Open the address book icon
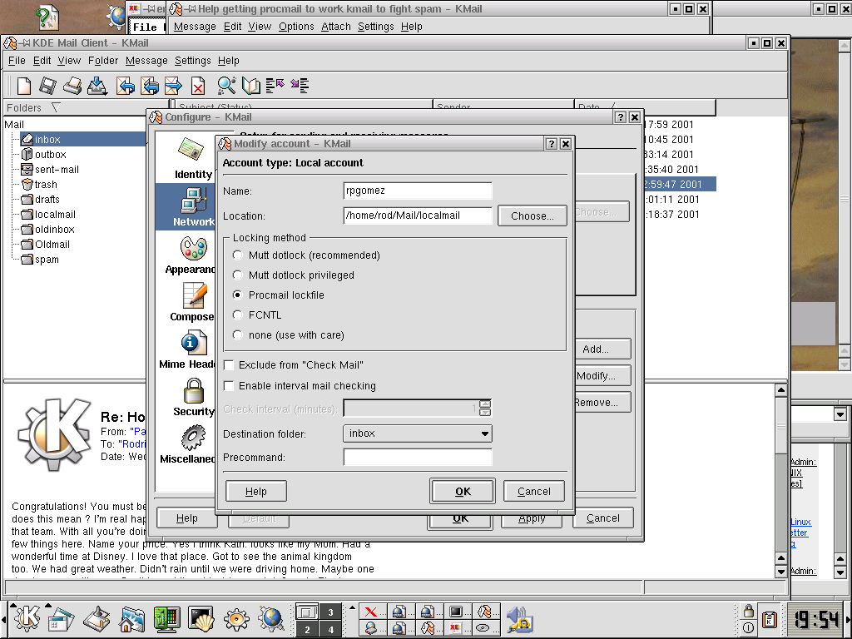Image resolution: width=852 pixels, height=639 pixels. 251,86
